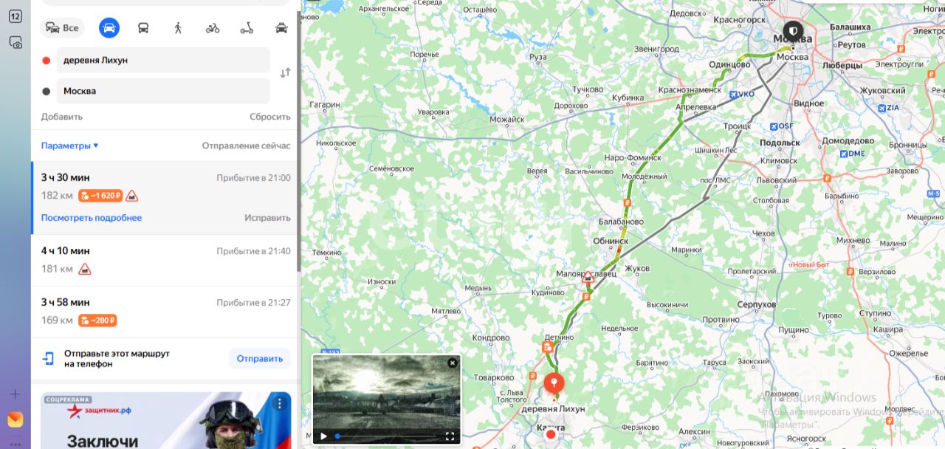Click the Посмотреть подробнее link

click(92, 218)
